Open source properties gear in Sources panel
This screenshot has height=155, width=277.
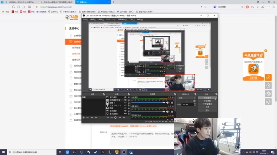tap(115, 117)
